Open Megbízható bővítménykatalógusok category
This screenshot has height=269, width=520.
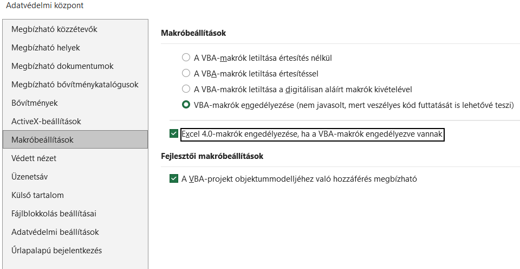75,85
